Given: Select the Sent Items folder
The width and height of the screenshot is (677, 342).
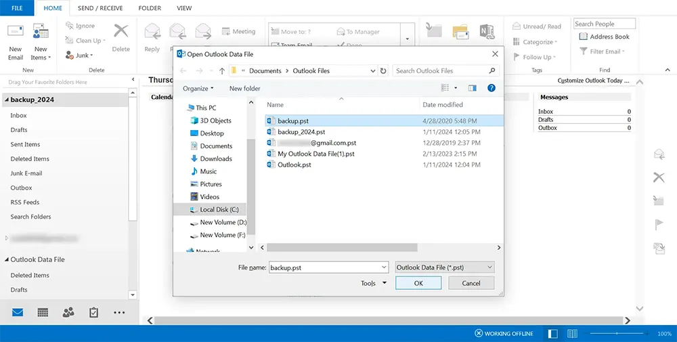Looking at the screenshot, I should (25, 144).
